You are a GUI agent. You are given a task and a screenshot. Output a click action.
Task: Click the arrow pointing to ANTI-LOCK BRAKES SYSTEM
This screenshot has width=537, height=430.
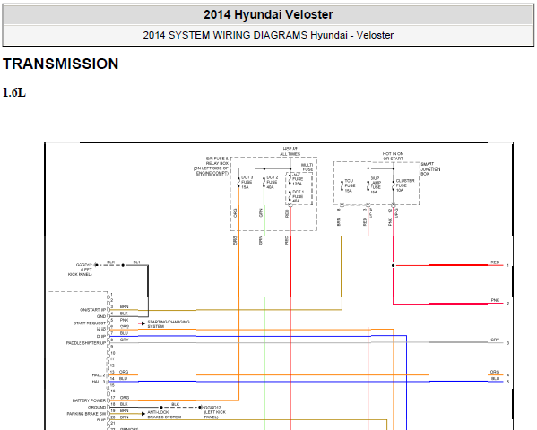tap(143, 414)
